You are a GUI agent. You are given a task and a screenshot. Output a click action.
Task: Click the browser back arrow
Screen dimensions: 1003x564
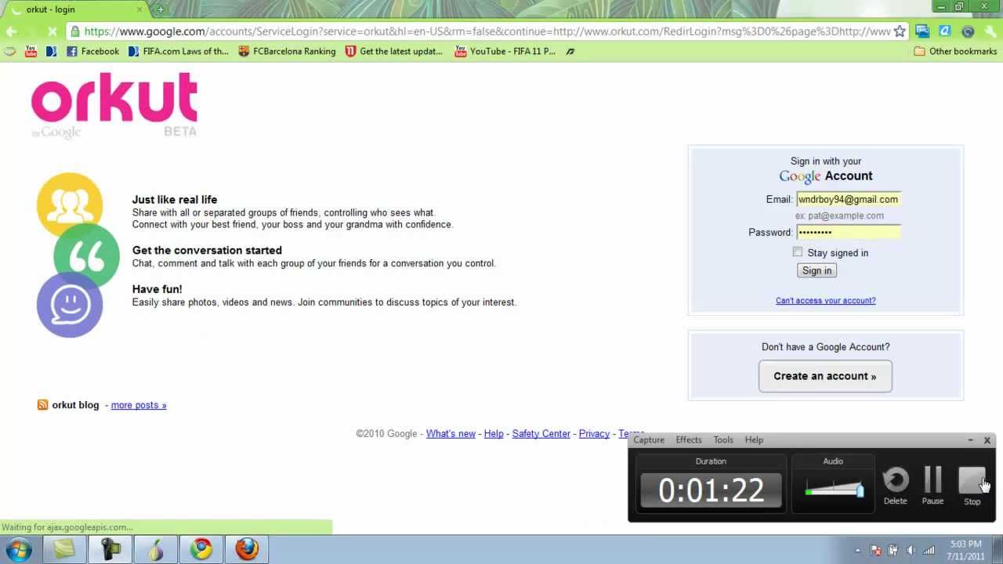point(11,31)
